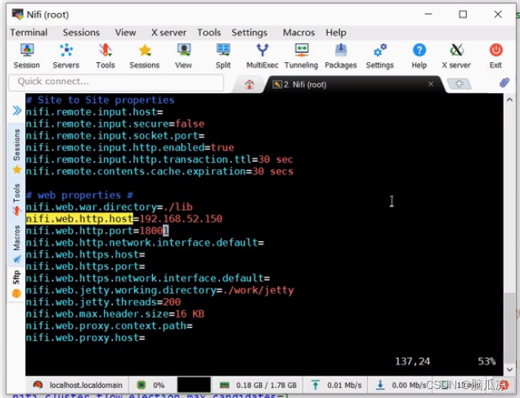Image resolution: width=520 pixels, height=398 pixels.
Task: Open the Help question mark icon
Action: point(419,56)
